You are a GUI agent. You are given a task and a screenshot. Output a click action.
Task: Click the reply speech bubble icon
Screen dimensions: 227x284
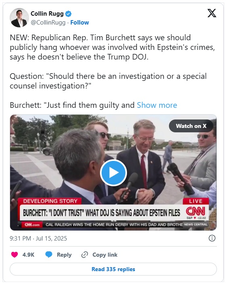pos(49,255)
